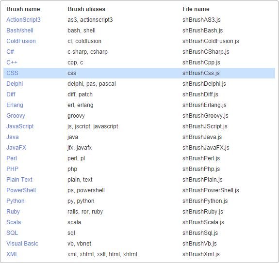279x263 pixels.
Task: Click the "Brush name" column header
Action: coord(23,9)
